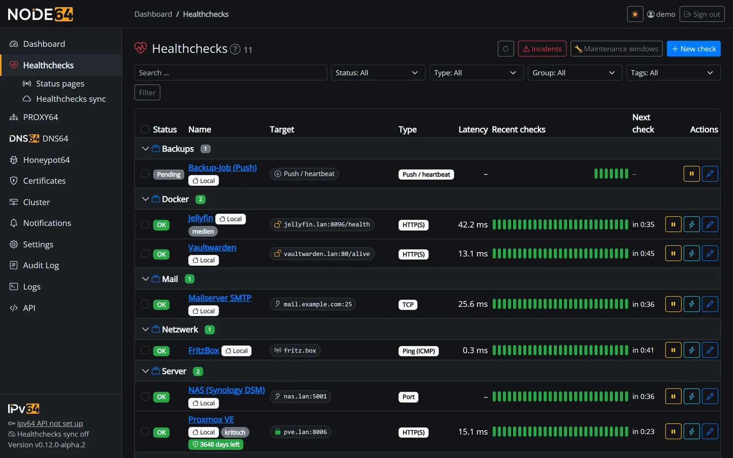Focus the Search input field
This screenshot has height=458, width=733.
pyautogui.click(x=230, y=73)
